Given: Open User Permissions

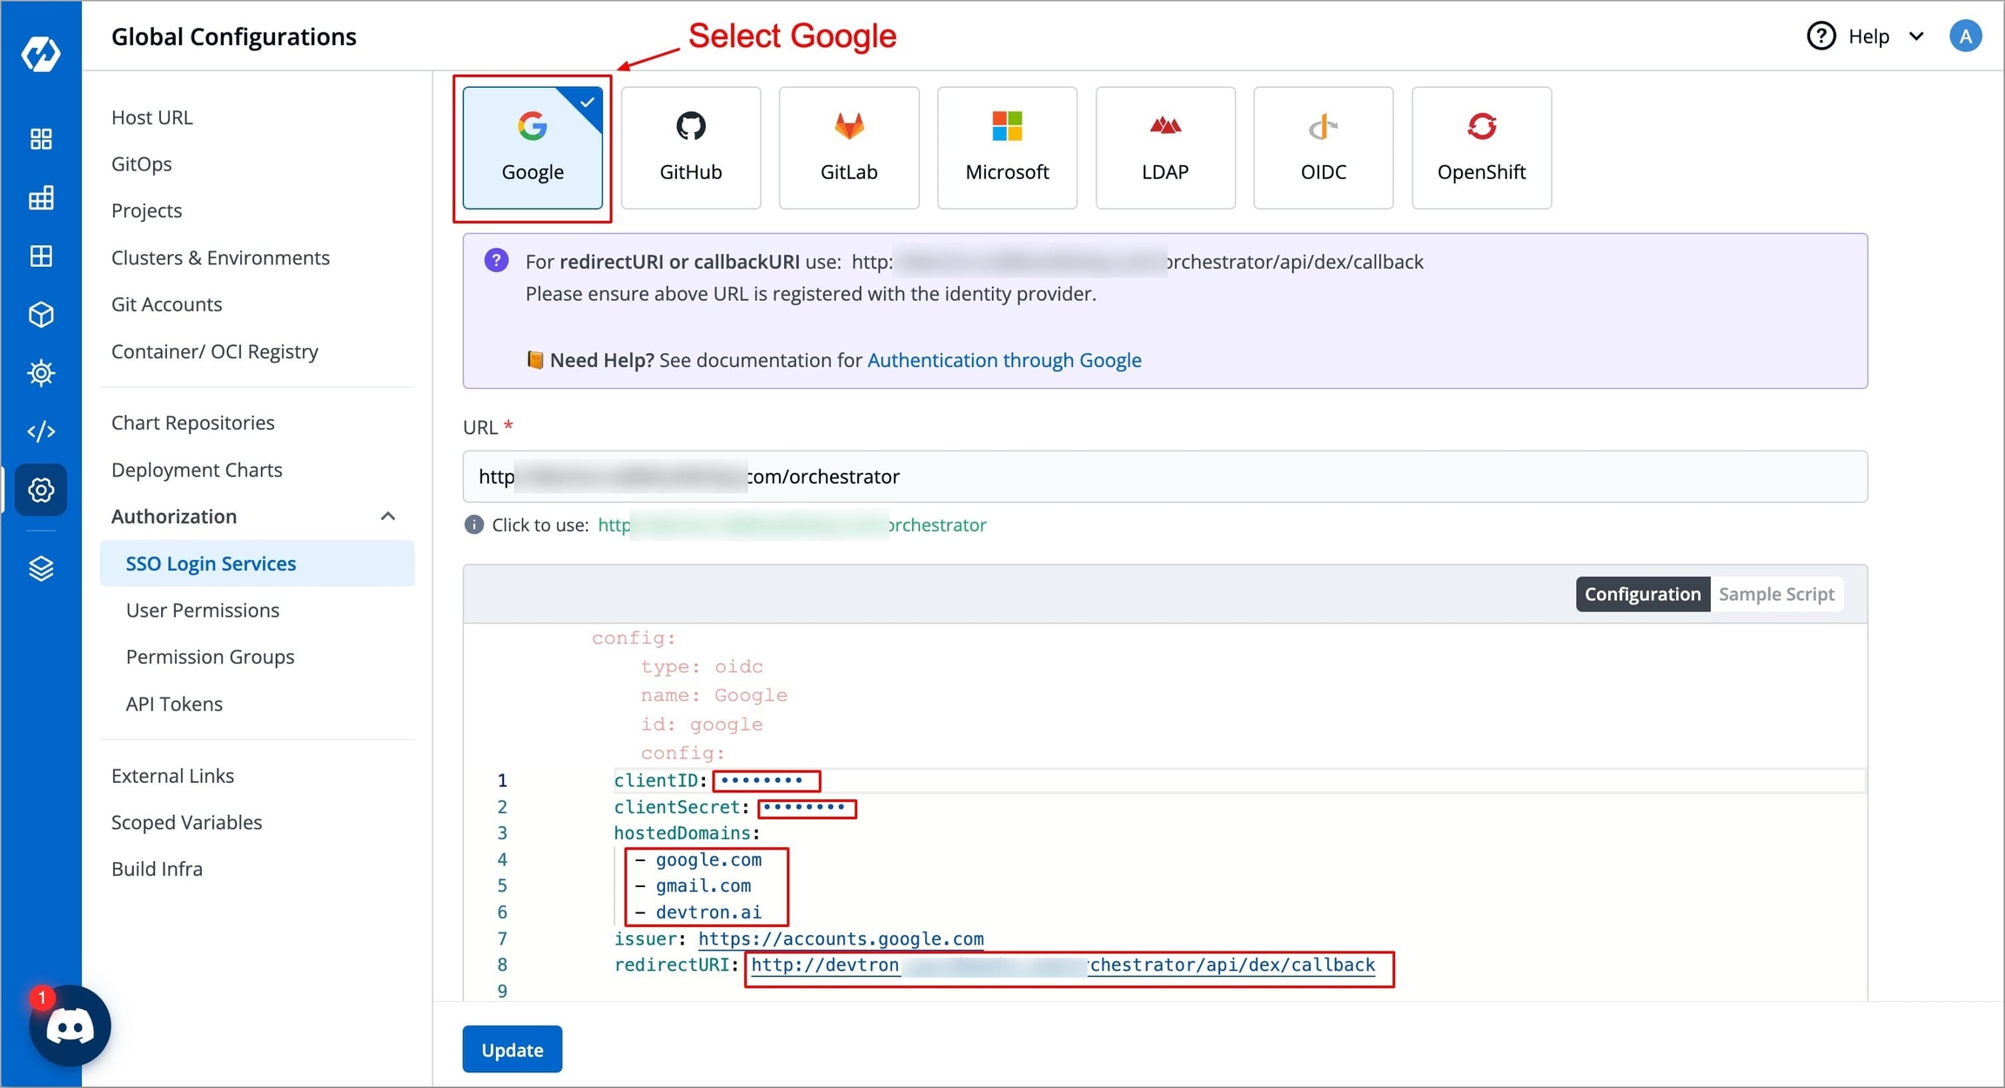Looking at the screenshot, I should pos(203,611).
